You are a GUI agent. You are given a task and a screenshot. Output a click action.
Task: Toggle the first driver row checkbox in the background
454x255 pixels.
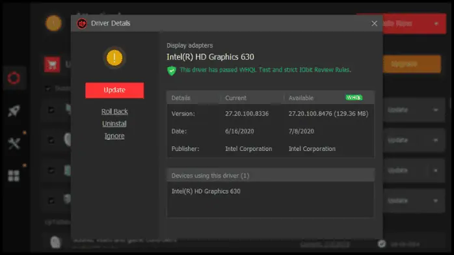click(51, 110)
